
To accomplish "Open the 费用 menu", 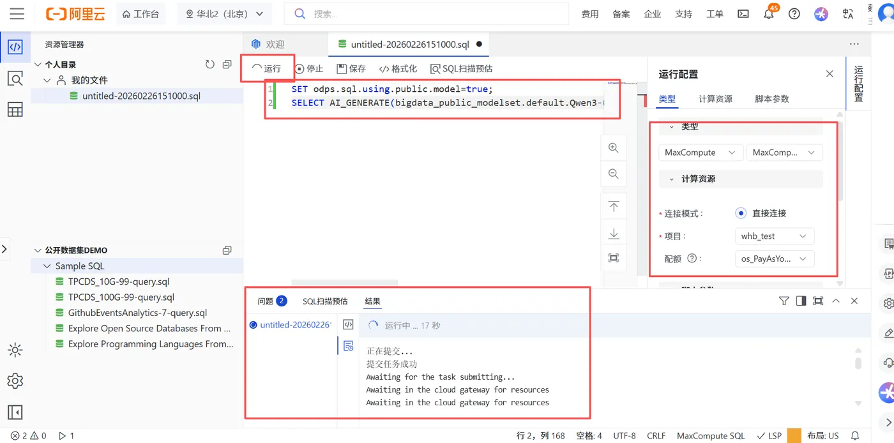I will (x=590, y=13).
